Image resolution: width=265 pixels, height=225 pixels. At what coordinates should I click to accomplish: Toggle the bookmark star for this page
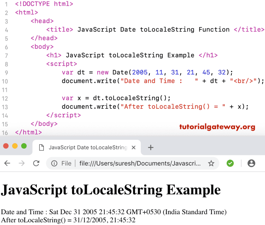point(211,163)
